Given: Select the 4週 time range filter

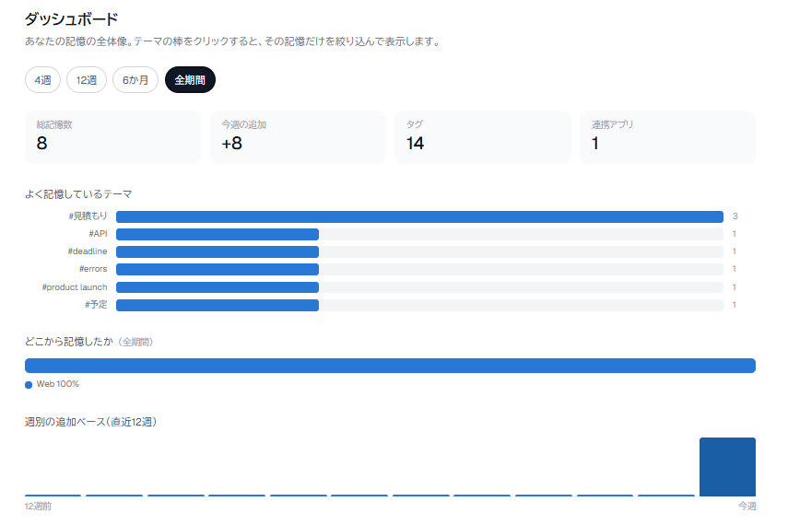Looking at the screenshot, I should pyautogui.click(x=42, y=80).
